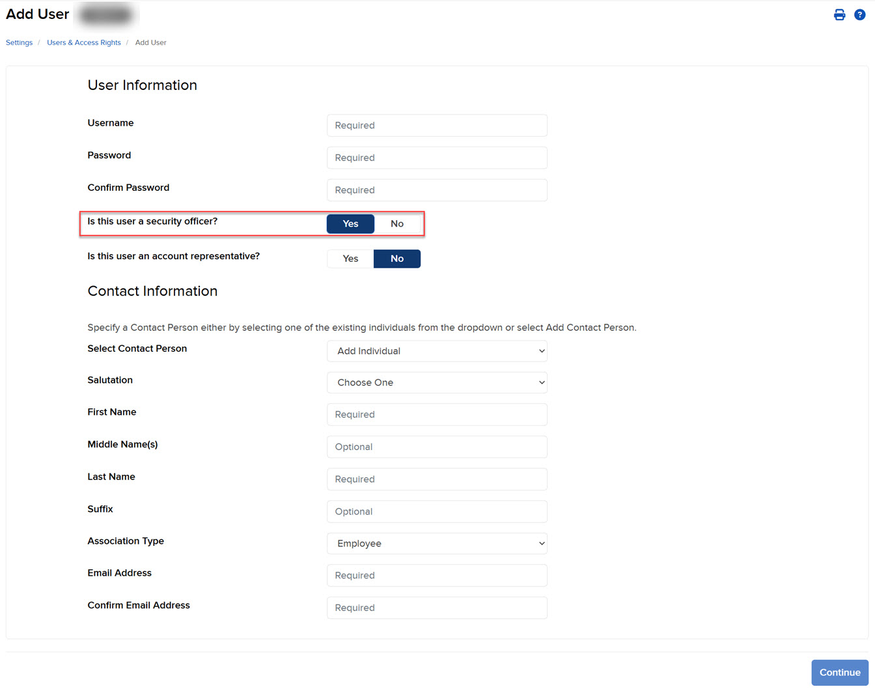Select the Confirm Password field
Image resolution: width=875 pixels, height=695 pixels.
coord(436,190)
